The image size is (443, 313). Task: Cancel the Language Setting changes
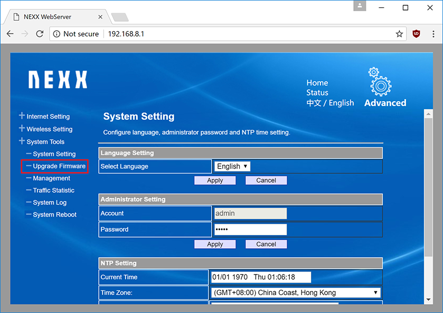click(x=266, y=180)
